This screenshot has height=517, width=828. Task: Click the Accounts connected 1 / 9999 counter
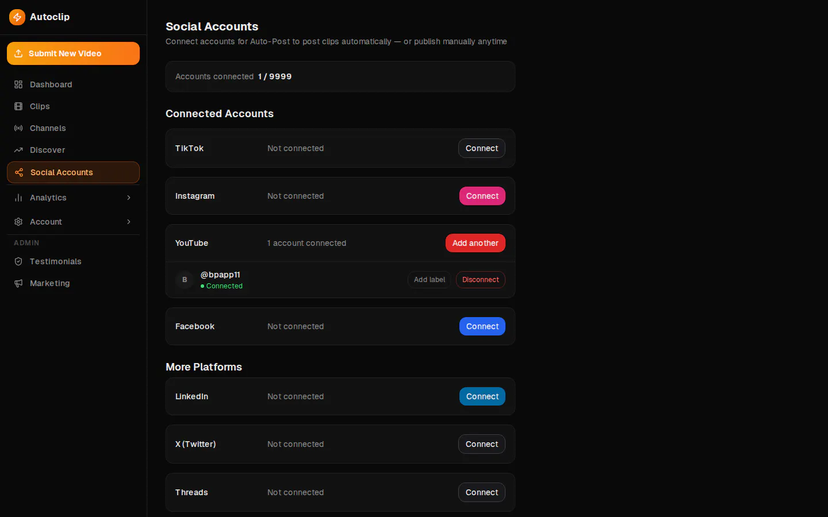[x=233, y=76]
